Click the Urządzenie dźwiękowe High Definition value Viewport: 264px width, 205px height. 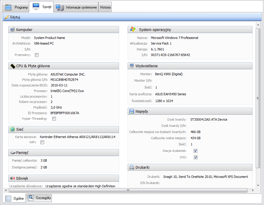(80, 186)
